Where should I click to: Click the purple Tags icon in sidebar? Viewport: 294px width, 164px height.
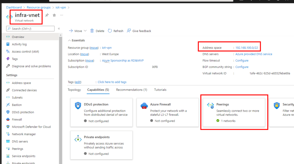(8, 59)
